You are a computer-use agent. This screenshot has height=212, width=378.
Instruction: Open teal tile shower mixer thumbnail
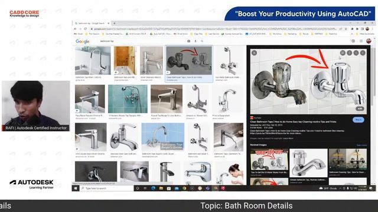click(x=128, y=99)
